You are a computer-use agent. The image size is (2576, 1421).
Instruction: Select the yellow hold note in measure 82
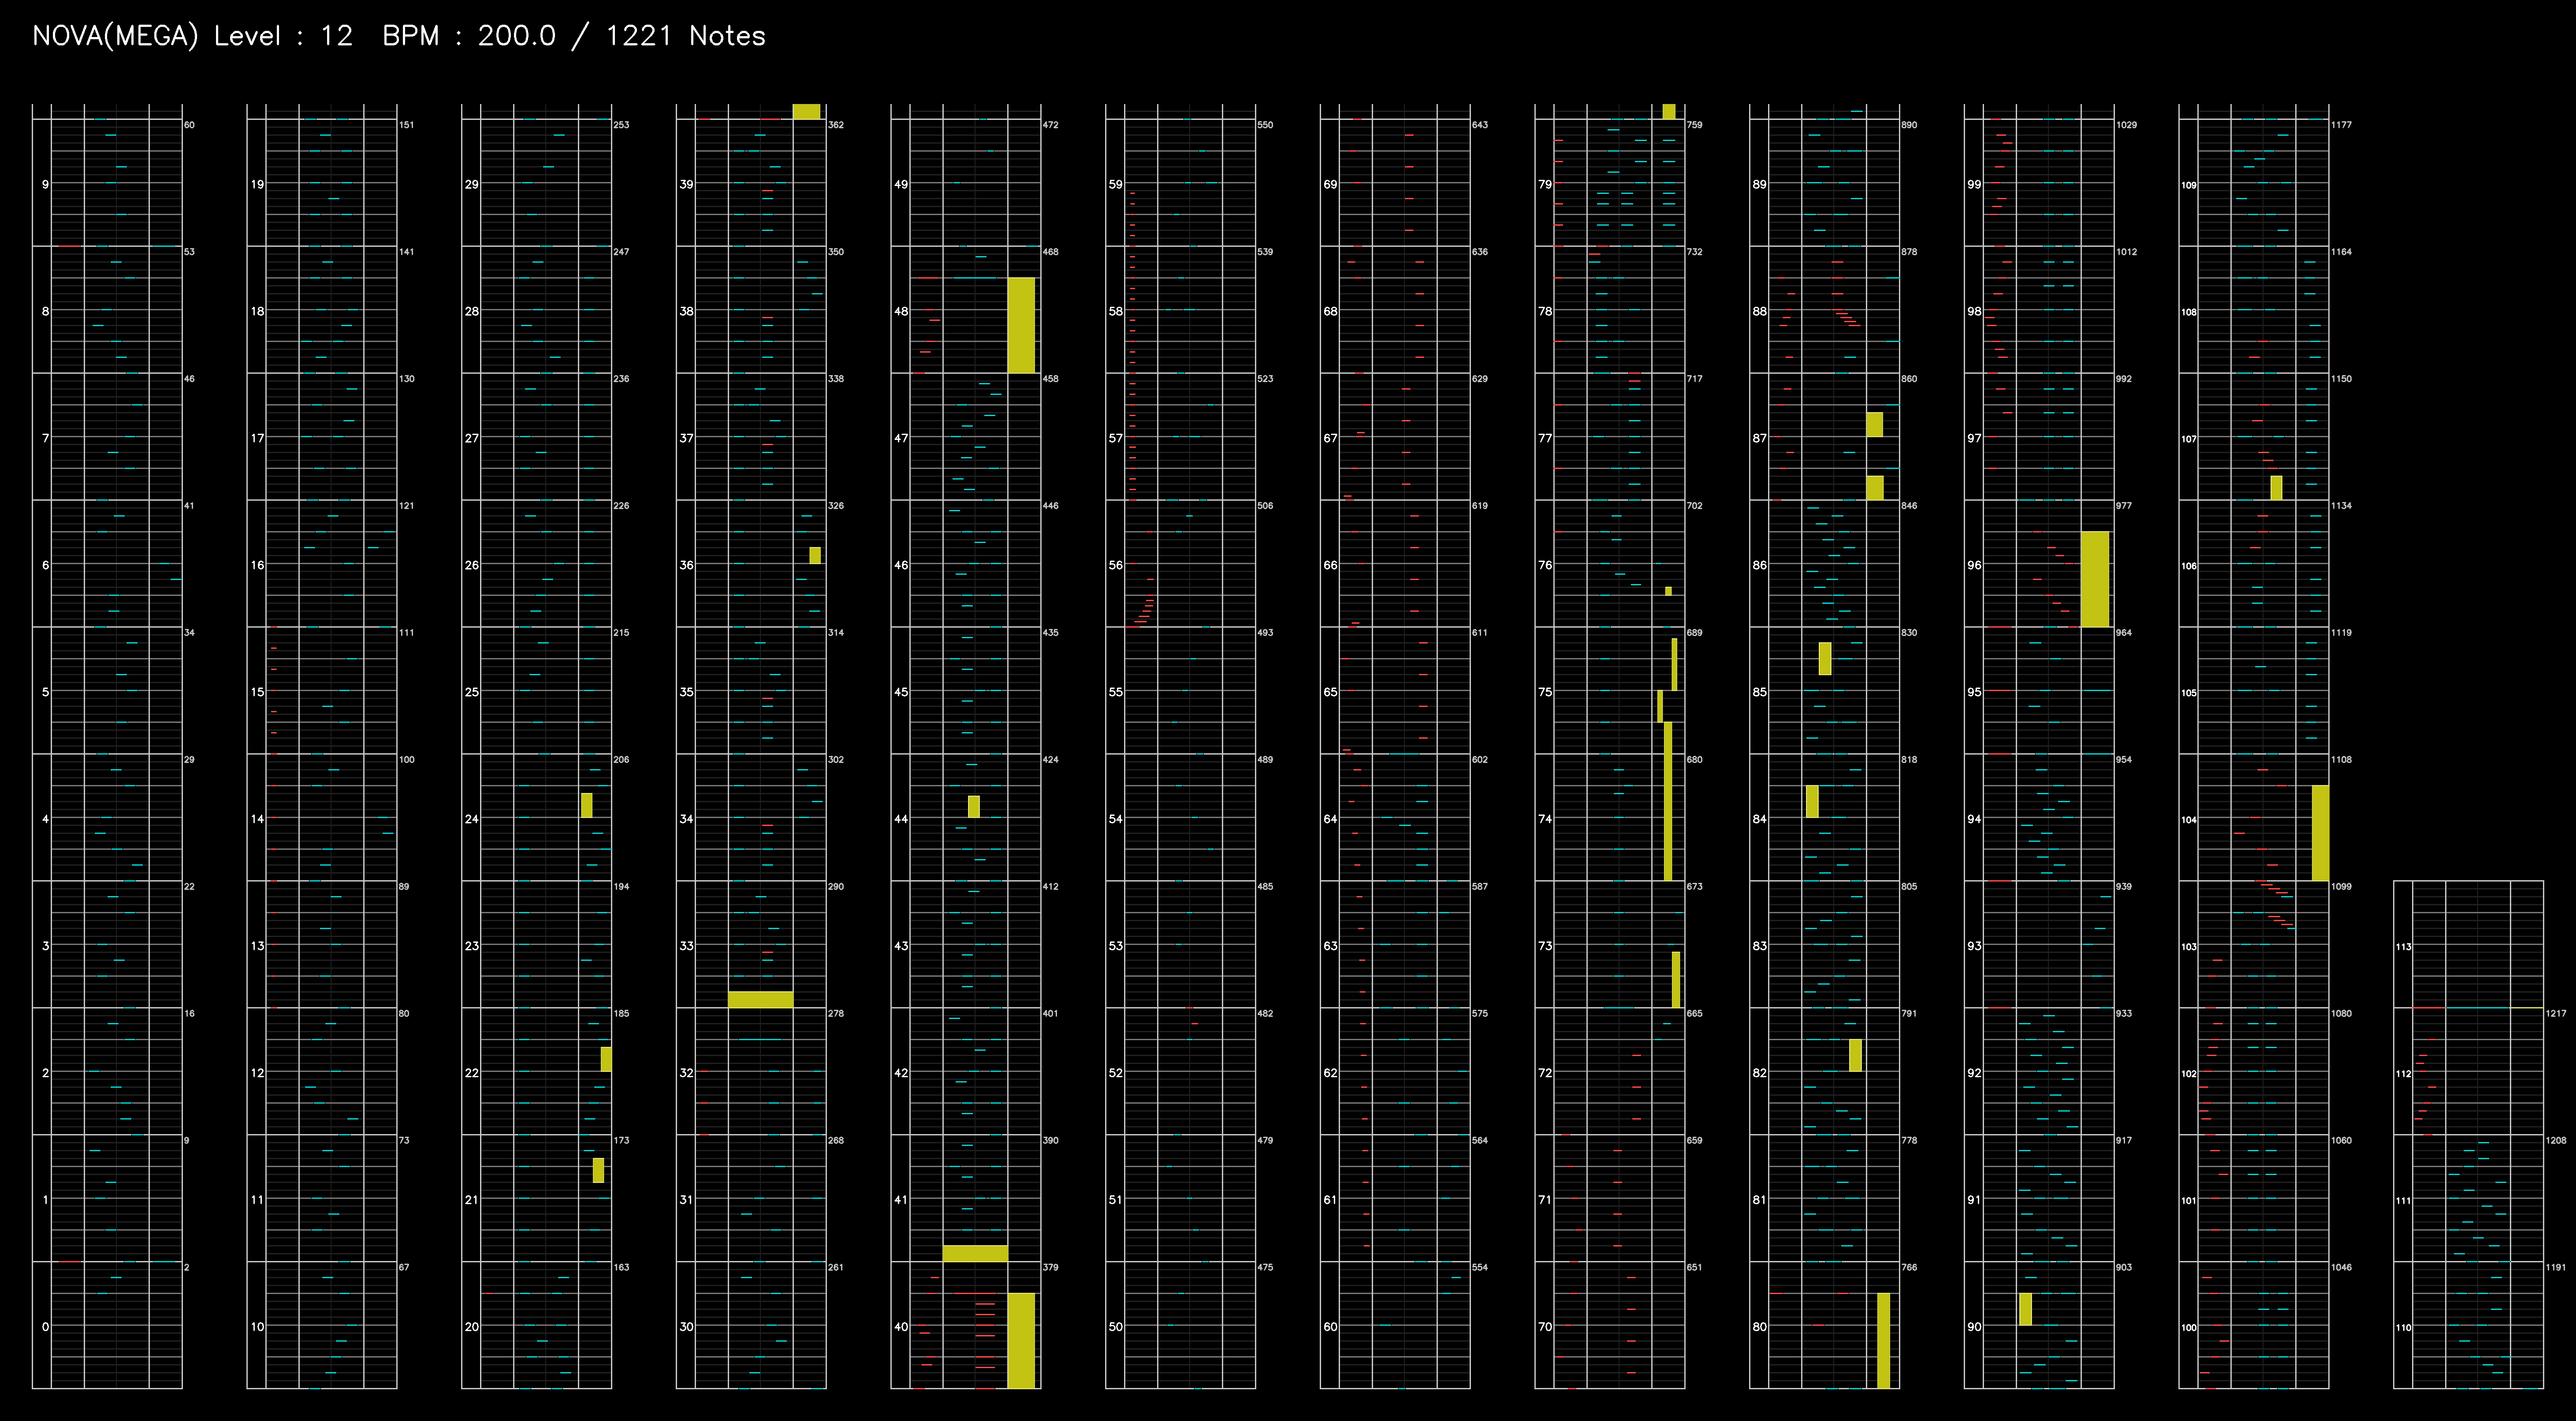pos(1855,1055)
